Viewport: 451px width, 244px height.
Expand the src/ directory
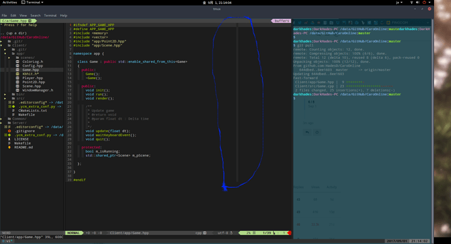pos(5,98)
